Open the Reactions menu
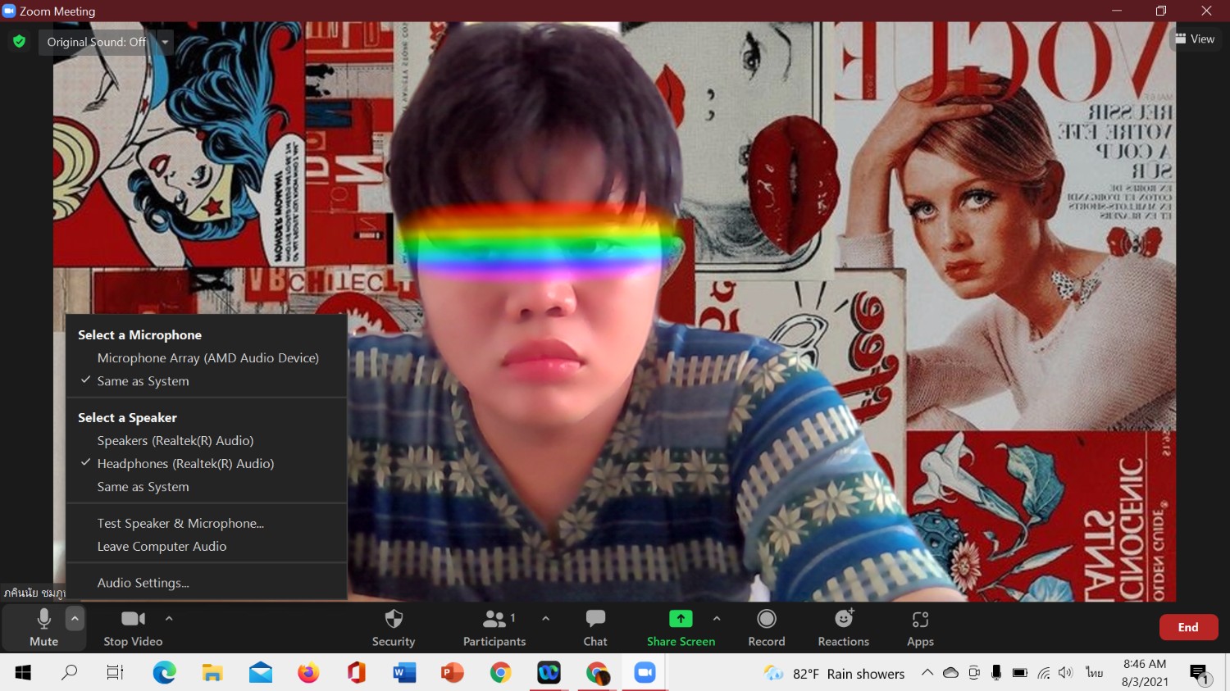This screenshot has height=691, width=1230. (x=844, y=628)
